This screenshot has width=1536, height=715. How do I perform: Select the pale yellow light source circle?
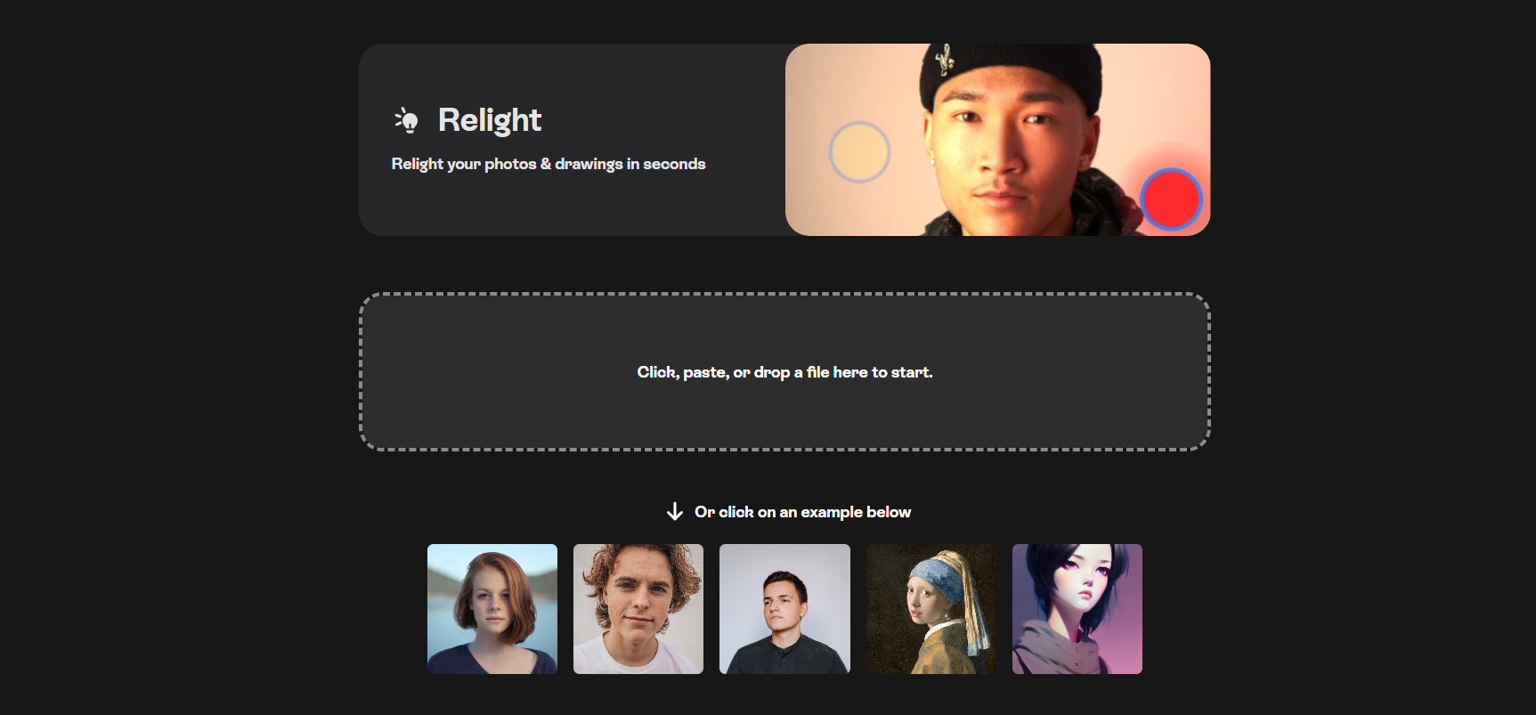[x=859, y=152]
